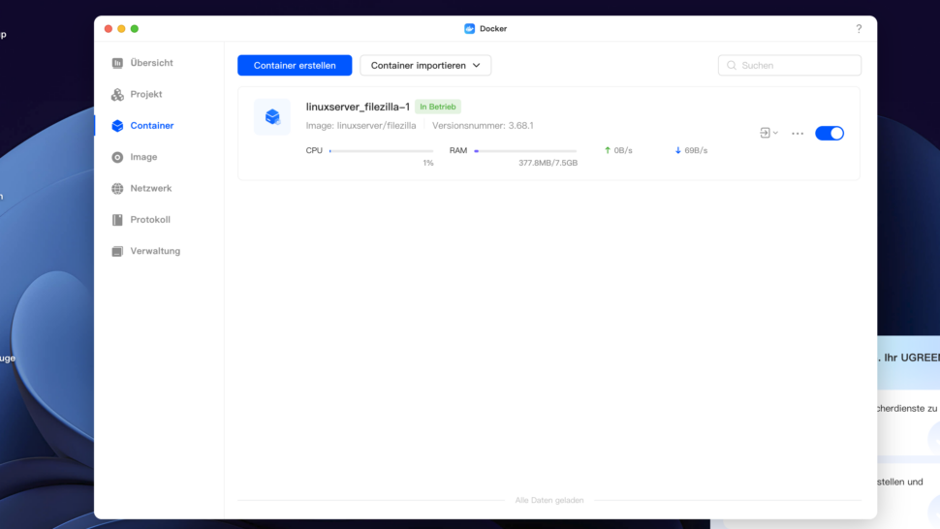Click the CPU usage bar
This screenshot has height=529, width=940.
[381, 151]
